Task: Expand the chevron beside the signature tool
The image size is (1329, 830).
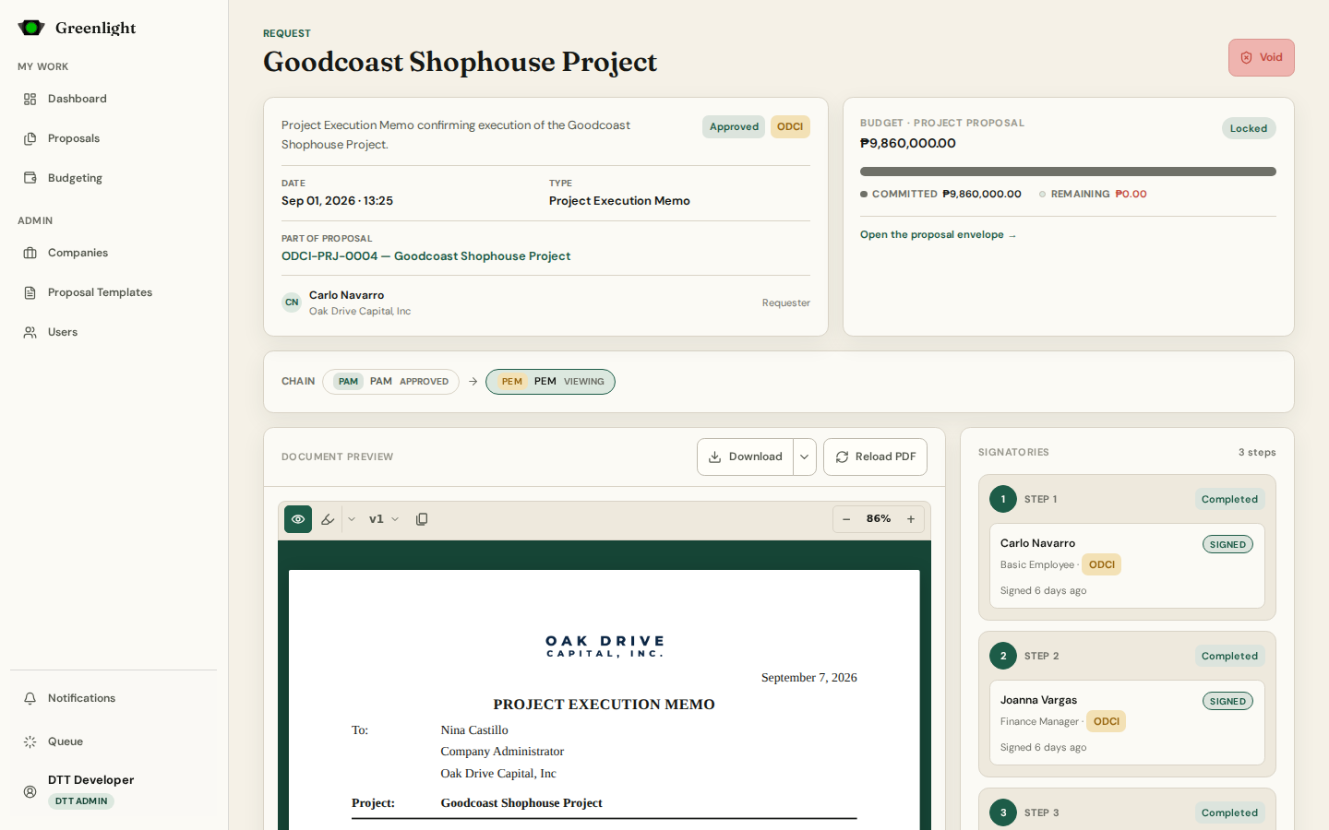Action: pos(352,519)
